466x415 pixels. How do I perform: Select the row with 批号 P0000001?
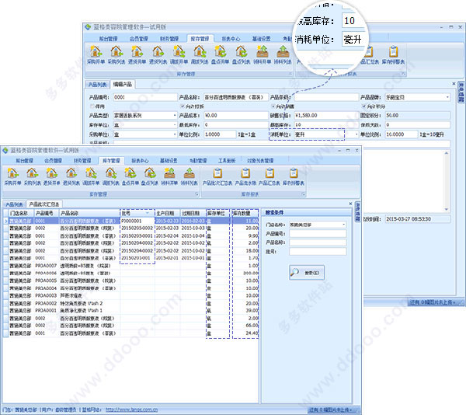130,221
